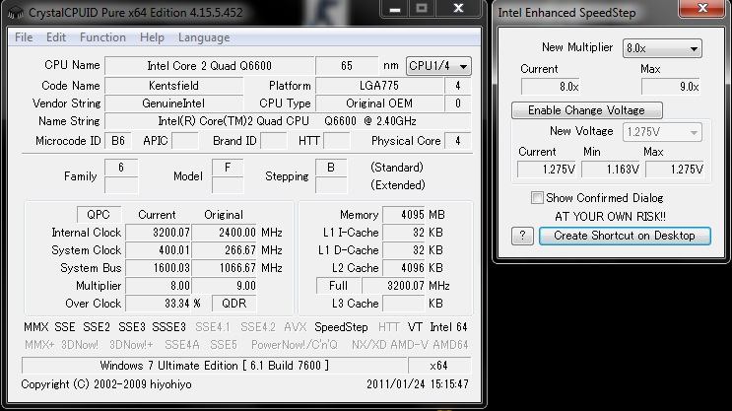Open the Language menu
Viewport: 732px width, 411px height.
204,37
